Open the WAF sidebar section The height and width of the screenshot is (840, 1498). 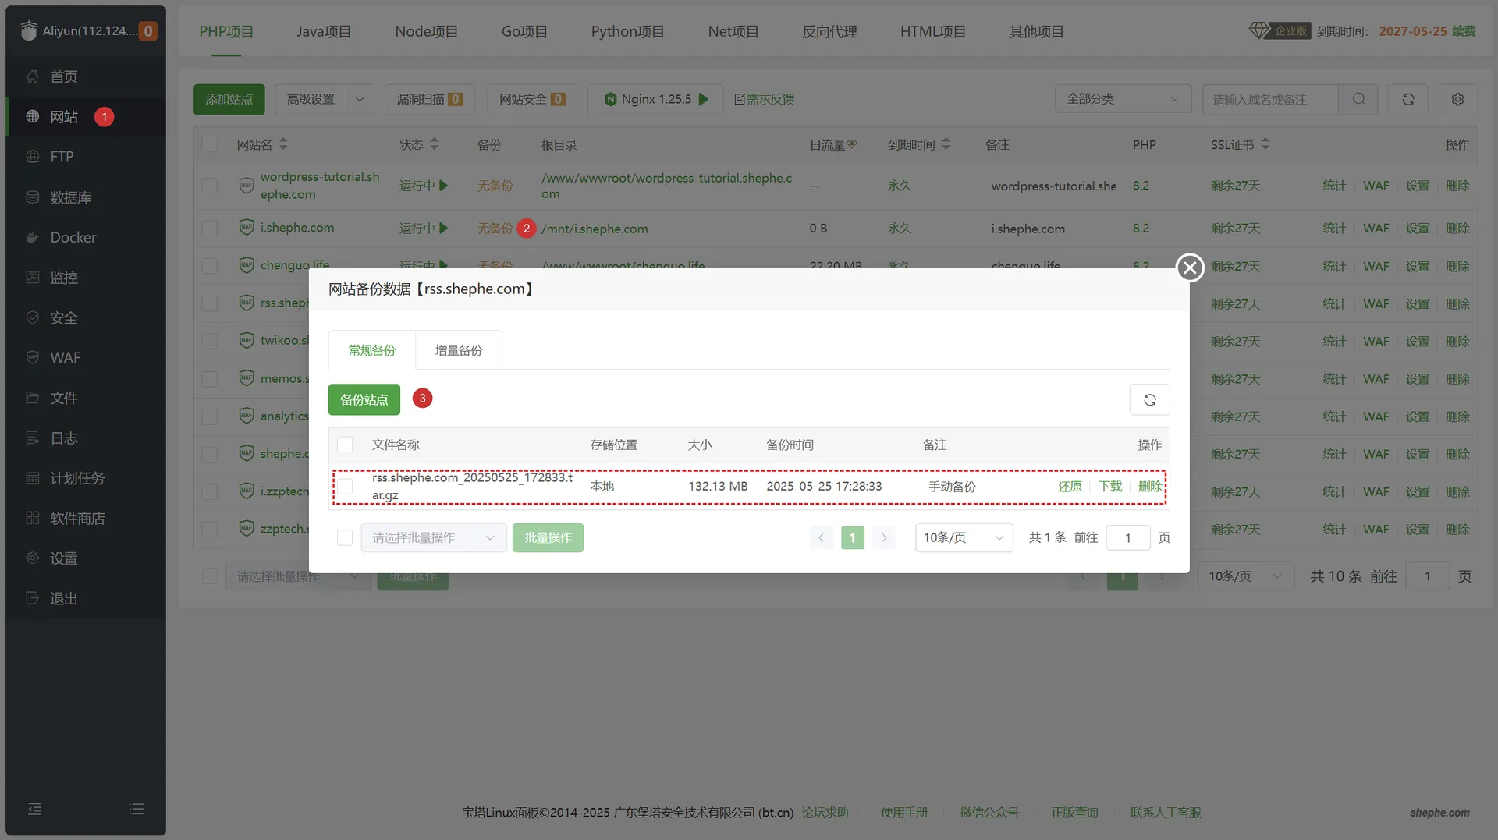click(65, 357)
